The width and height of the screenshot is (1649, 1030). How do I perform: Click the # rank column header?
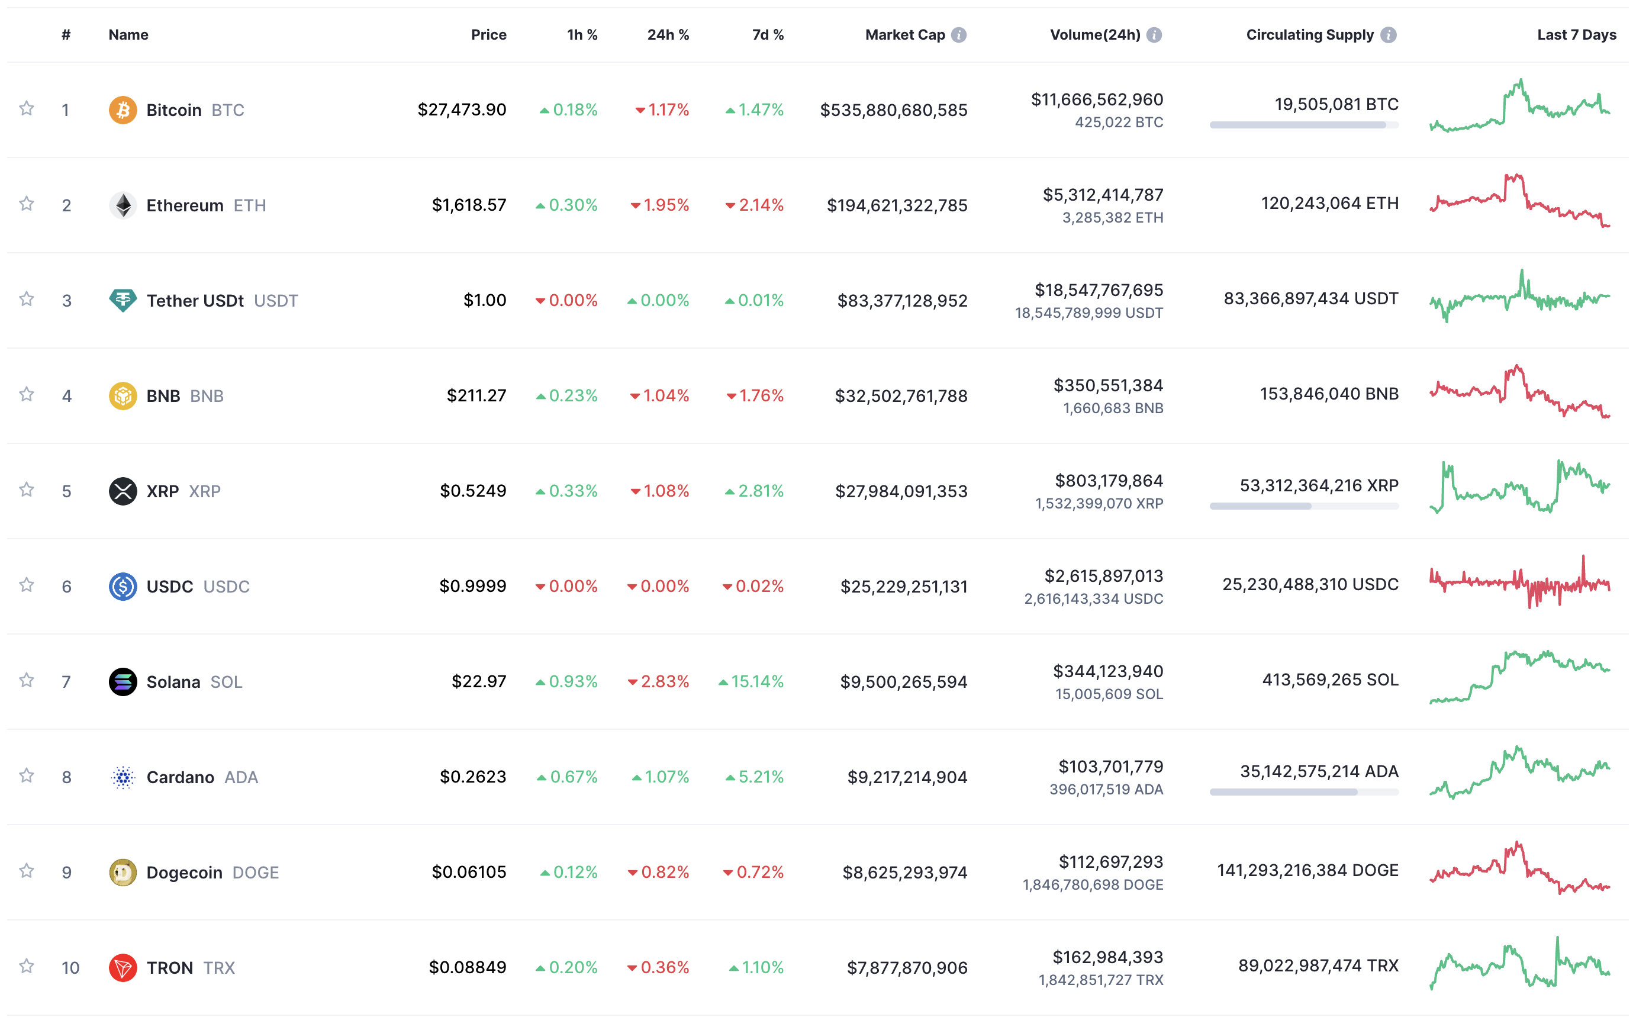(65, 35)
